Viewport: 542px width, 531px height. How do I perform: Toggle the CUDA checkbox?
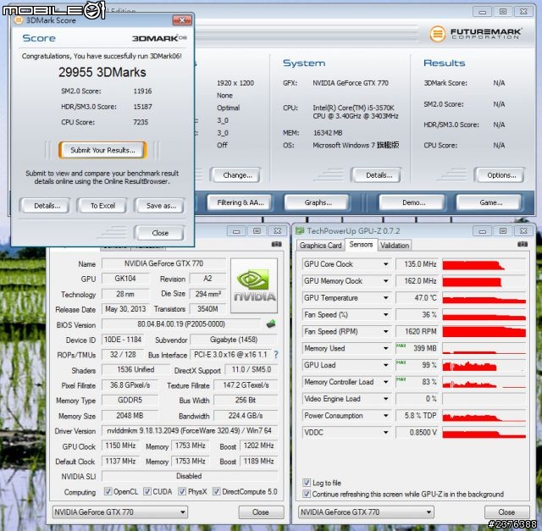coord(147,491)
